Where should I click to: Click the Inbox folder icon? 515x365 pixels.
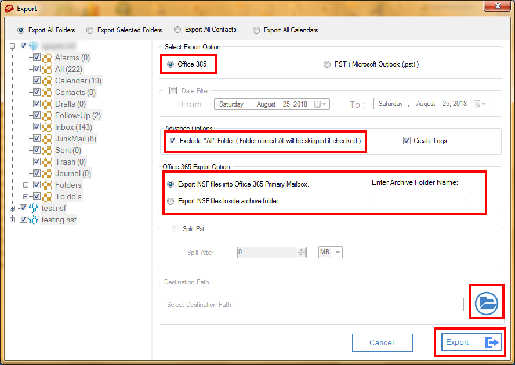coord(47,127)
